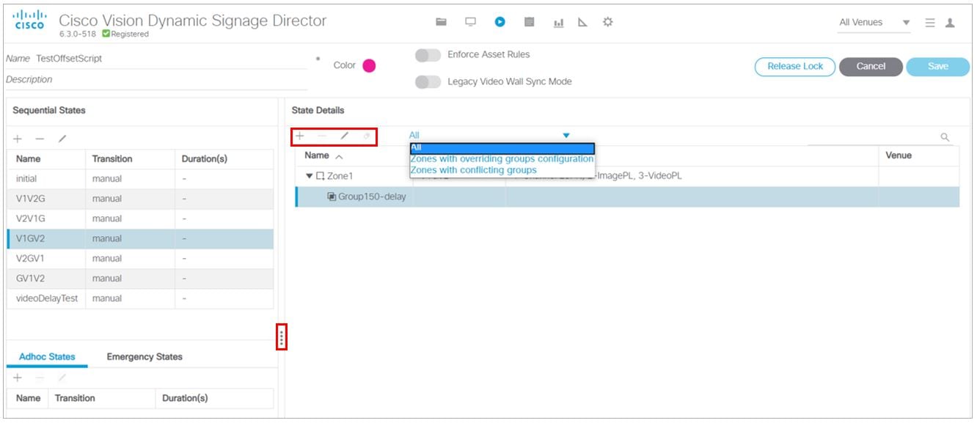Image resolution: width=977 pixels, height=423 pixels.
Task: Open the blue play-circle icon in top navigation
Action: coord(500,22)
